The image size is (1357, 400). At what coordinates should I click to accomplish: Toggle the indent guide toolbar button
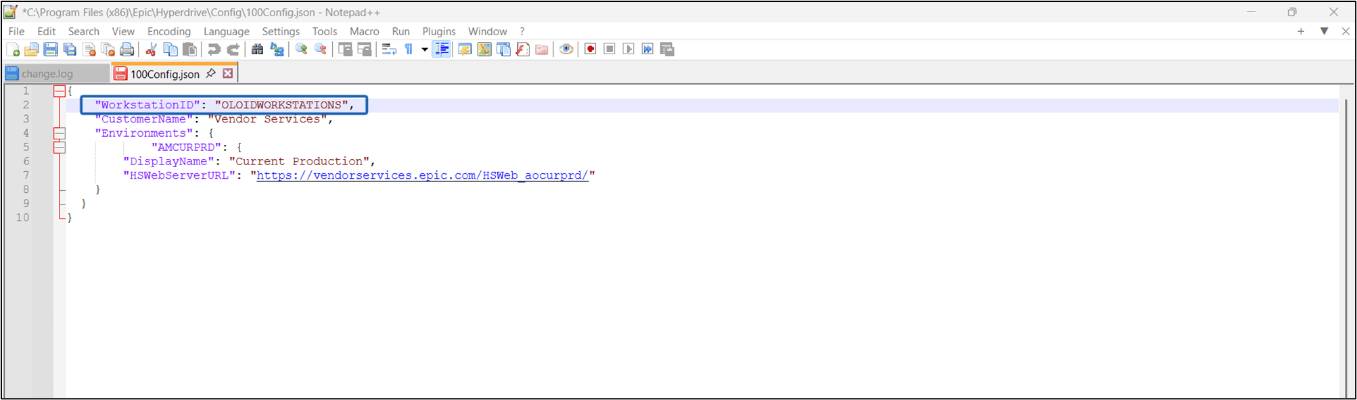[x=442, y=49]
